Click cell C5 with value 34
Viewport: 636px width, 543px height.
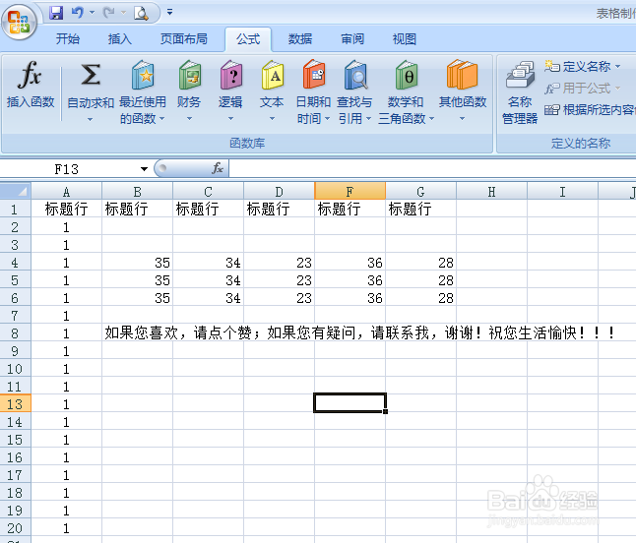pos(208,280)
